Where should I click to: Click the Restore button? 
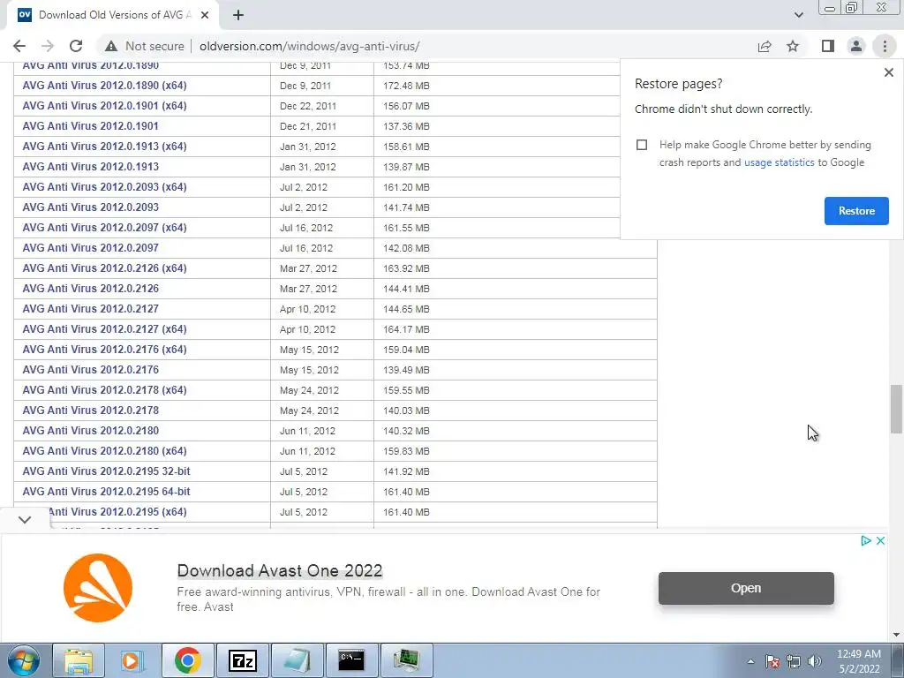(x=856, y=211)
